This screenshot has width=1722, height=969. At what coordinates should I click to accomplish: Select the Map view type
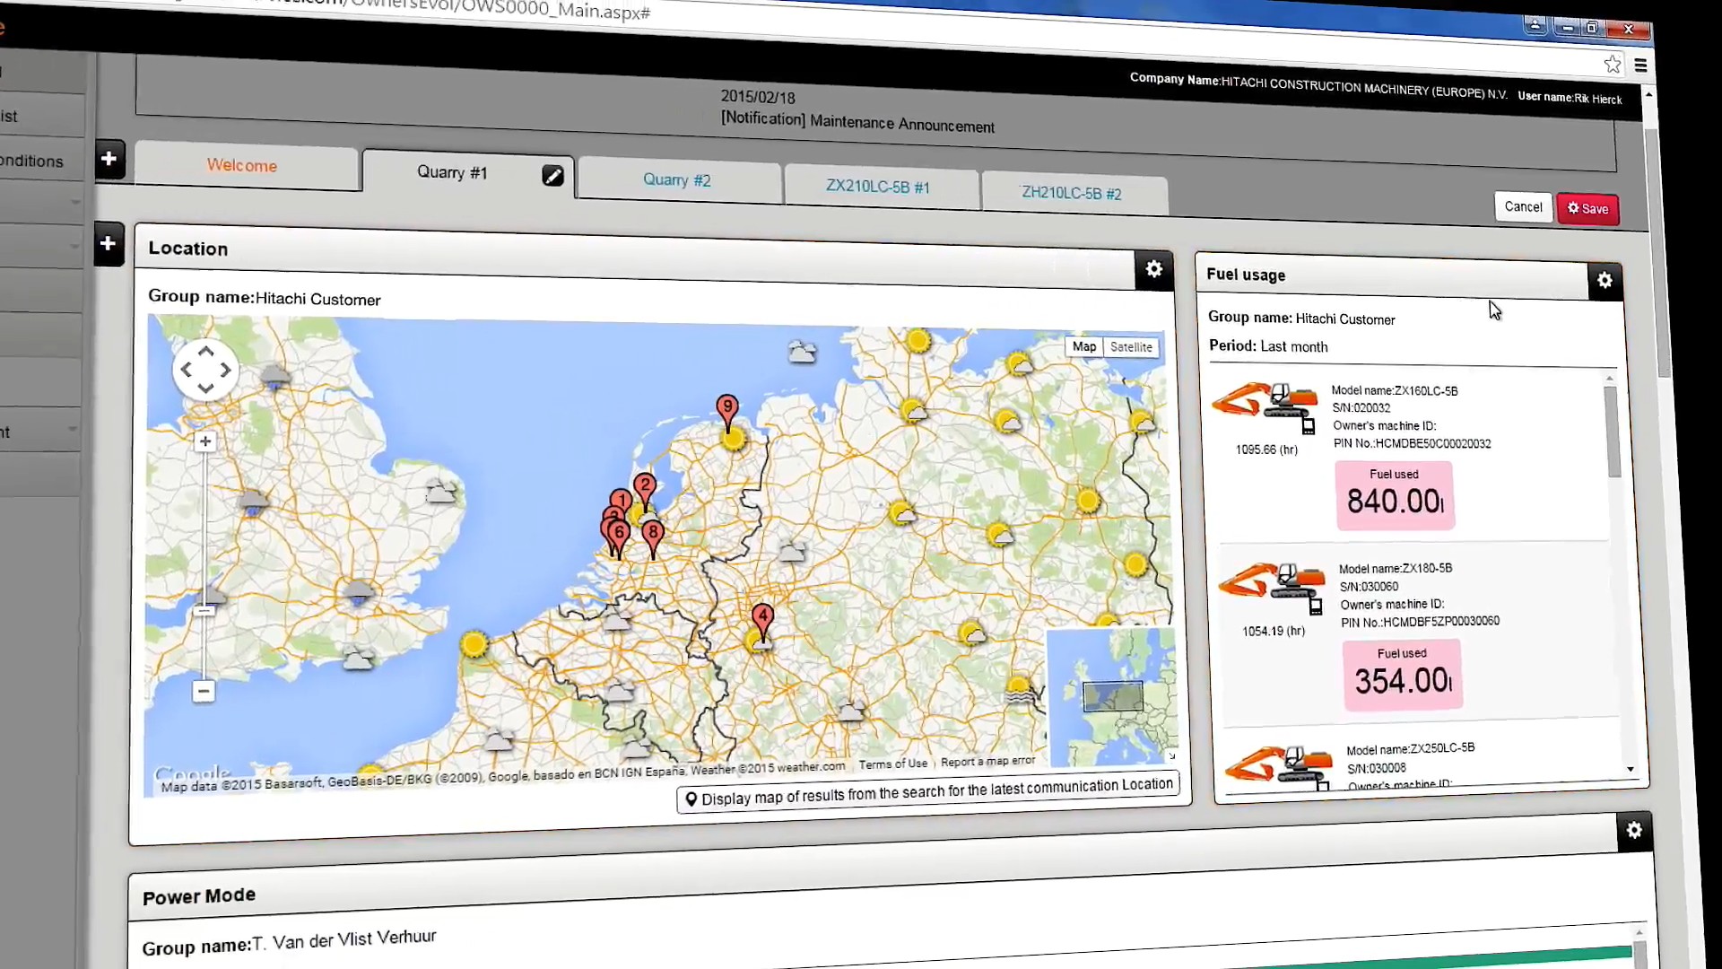(1083, 346)
